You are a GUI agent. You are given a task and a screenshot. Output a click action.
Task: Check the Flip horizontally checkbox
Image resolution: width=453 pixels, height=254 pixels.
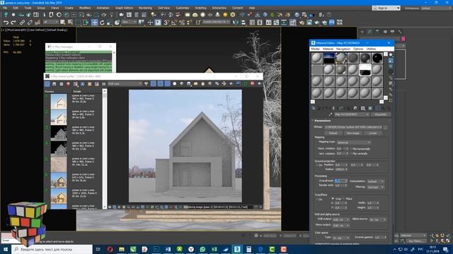pyautogui.click(x=351, y=149)
